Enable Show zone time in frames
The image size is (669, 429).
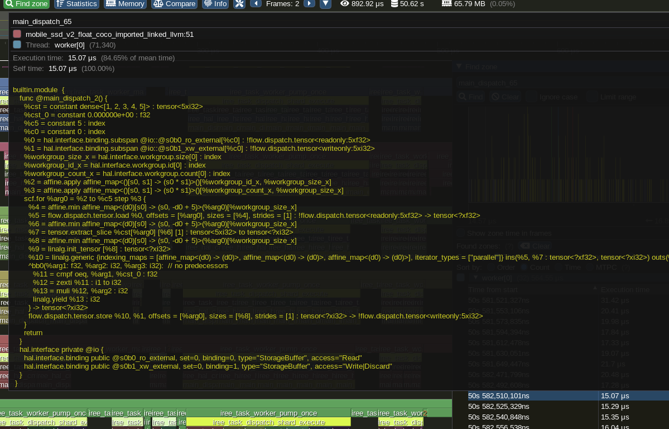[461, 233]
